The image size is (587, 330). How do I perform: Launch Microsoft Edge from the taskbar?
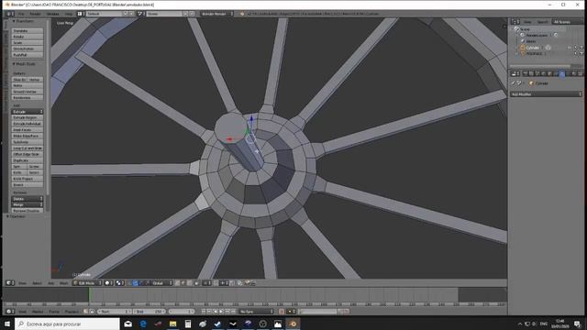[143, 324]
